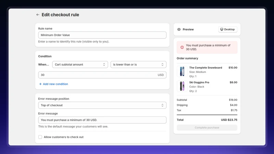Click the $8.00 goggles price
Viewport: 274px width, 154px height.
pos(234,82)
